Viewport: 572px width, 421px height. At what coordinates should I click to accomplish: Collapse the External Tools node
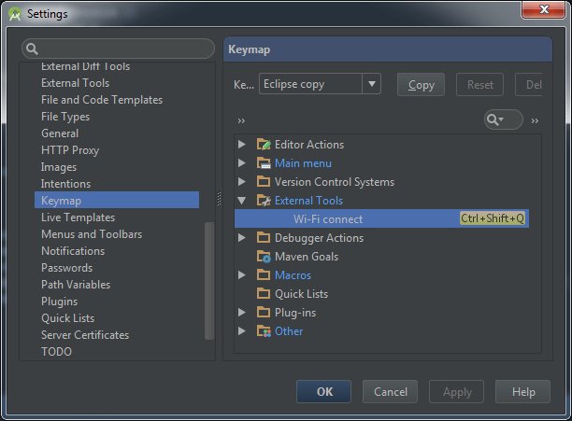[x=241, y=200]
